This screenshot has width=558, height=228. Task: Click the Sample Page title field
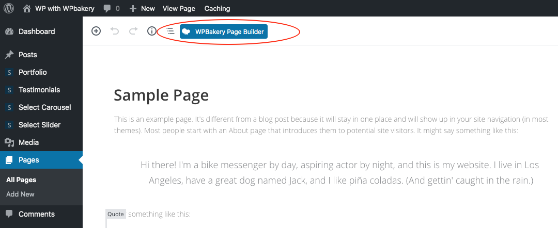tap(161, 95)
